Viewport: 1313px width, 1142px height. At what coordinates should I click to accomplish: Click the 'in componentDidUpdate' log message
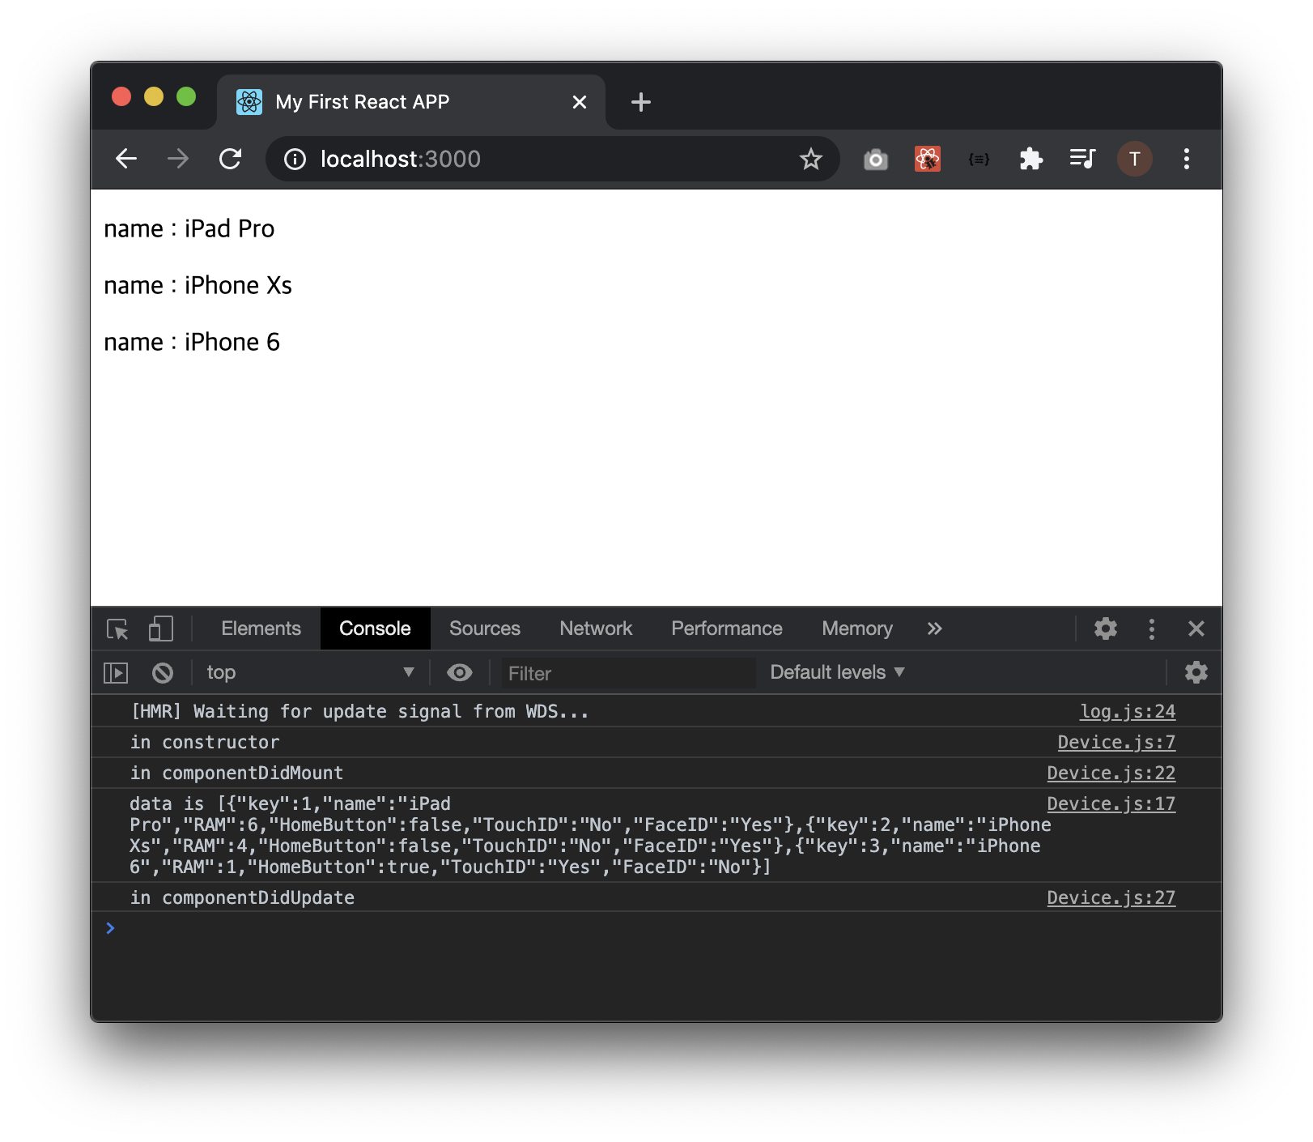(242, 897)
